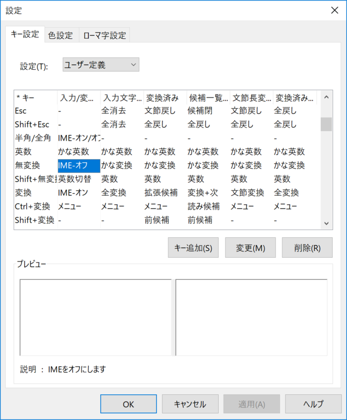This screenshot has height=420, width=347.
Task: Open help with ヘルプ button
Action: tap(313, 404)
